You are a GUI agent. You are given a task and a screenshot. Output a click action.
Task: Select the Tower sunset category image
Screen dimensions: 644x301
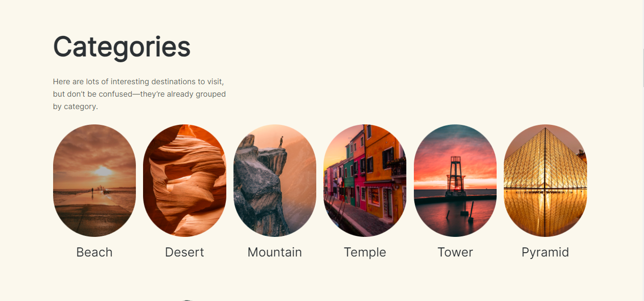point(455,180)
